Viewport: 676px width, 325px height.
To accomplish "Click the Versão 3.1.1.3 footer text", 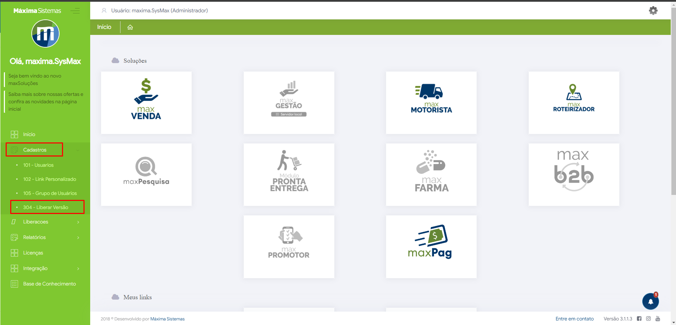I will pyautogui.click(x=618, y=319).
